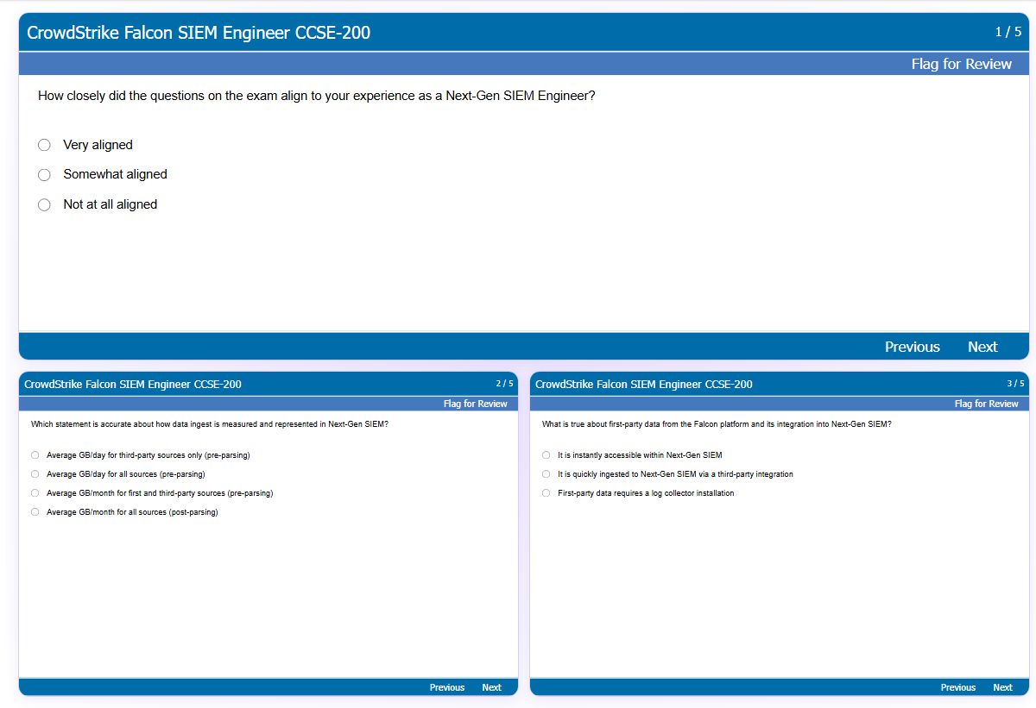
Task: Click Flag for Review on question 2 panel
Action: click(476, 404)
